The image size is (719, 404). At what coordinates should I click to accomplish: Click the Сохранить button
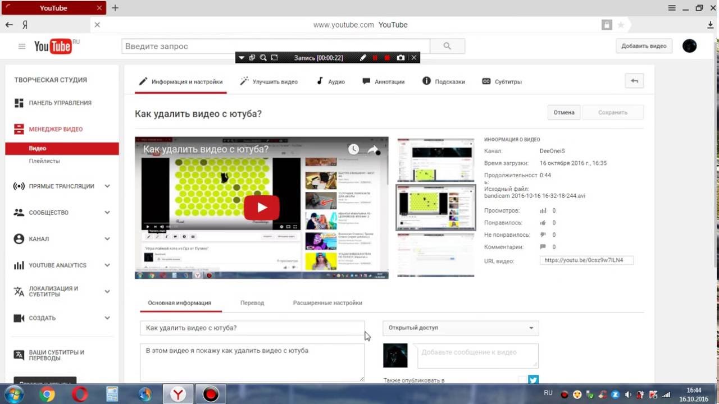613,112
